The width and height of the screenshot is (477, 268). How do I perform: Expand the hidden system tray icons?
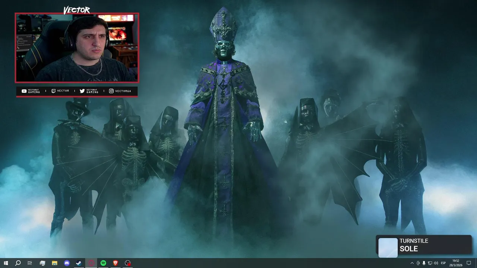click(x=412, y=263)
